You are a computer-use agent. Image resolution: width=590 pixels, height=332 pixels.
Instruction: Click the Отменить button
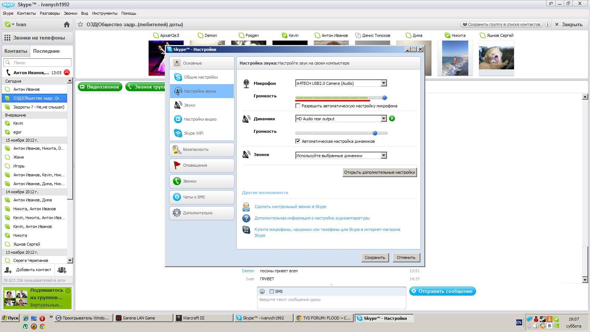pos(406,257)
